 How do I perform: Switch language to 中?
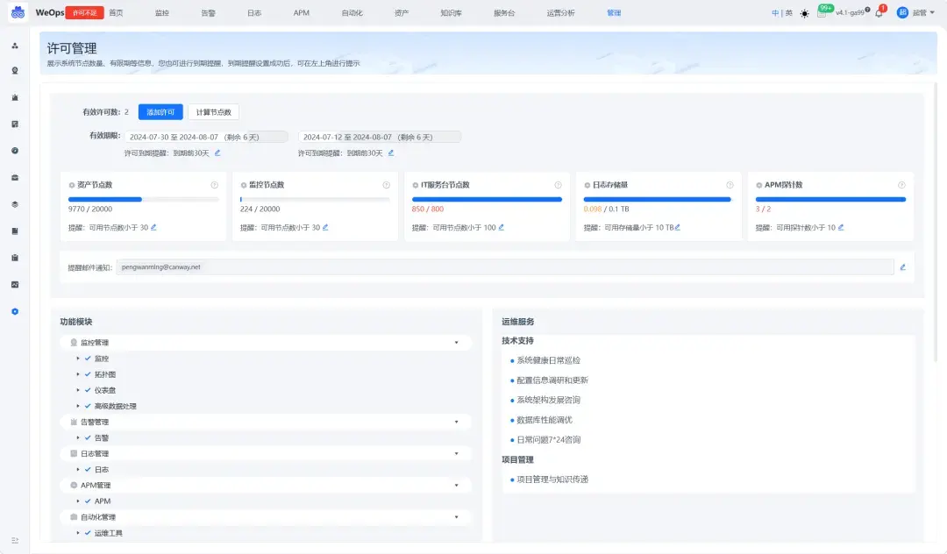775,12
